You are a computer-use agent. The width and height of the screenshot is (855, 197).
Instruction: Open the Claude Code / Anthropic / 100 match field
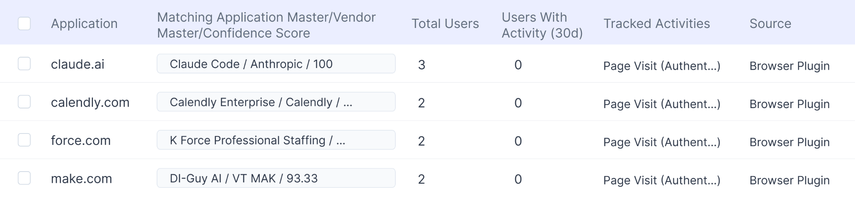point(276,64)
